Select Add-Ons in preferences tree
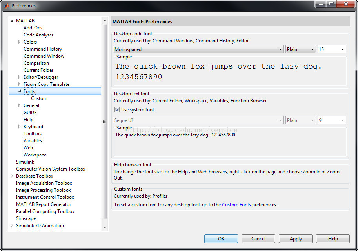 click(x=33, y=27)
